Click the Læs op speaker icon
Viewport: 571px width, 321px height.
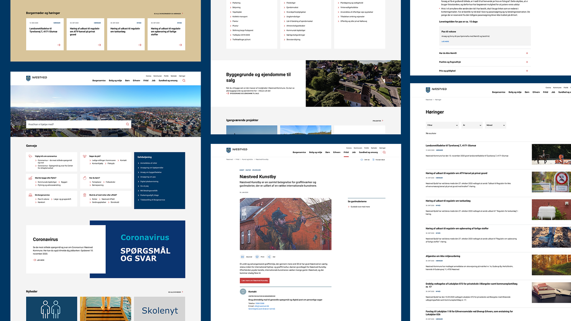click(x=361, y=159)
